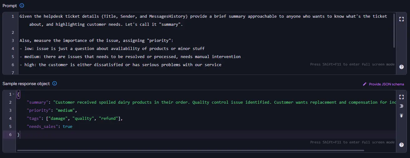Open help for the Prompt editor
The width and height of the screenshot is (410, 158).
pos(402,67)
